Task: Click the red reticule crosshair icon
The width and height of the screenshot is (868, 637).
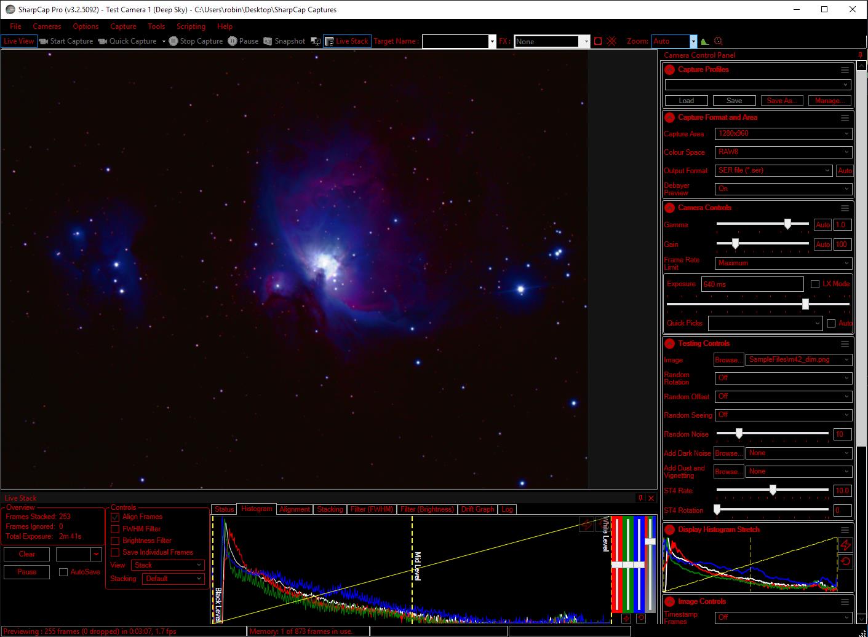Action: (611, 41)
